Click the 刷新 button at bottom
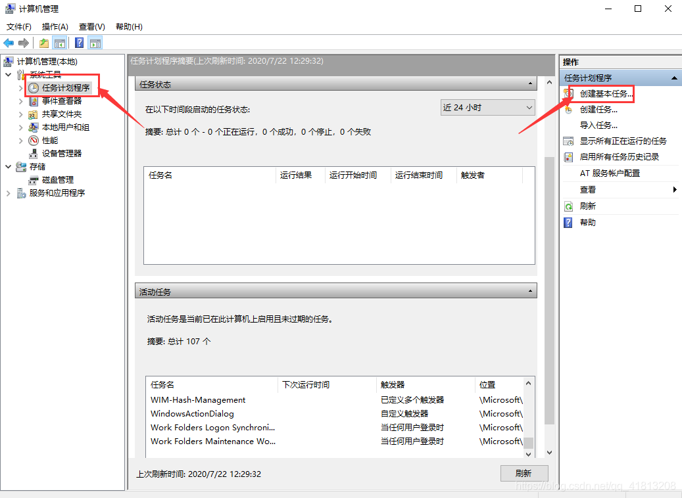Screen dimensions: 682x498 [524, 473]
